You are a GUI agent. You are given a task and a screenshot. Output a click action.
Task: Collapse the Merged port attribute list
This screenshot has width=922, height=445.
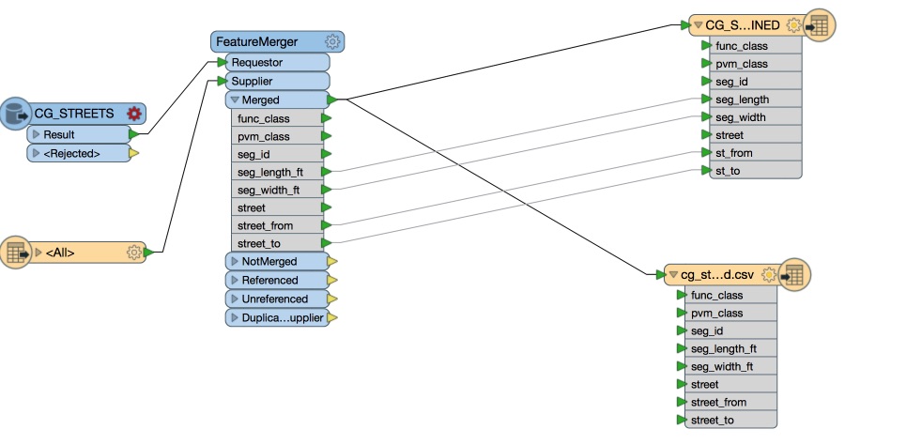(x=235, y=100)
